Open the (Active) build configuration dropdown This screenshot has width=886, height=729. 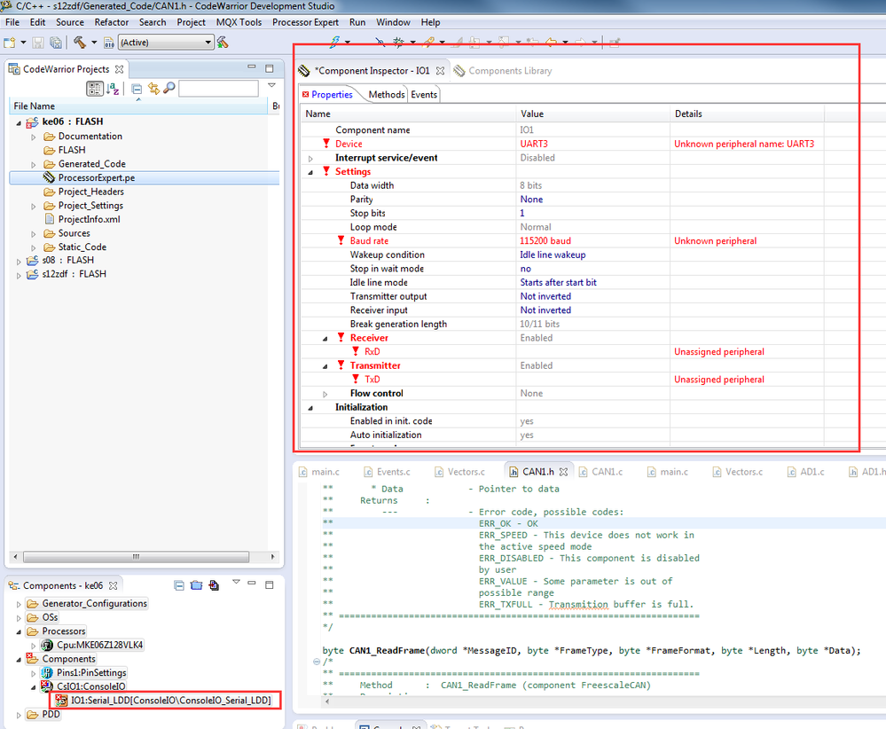(208, 43)
